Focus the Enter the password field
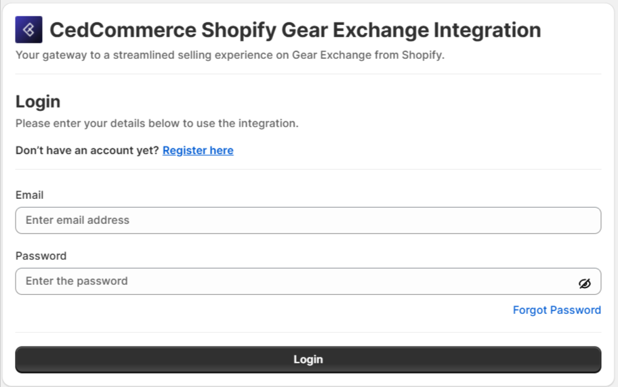The height and width of the screenshot is (387, 618). pyautogui.click(x=308, y=281)
